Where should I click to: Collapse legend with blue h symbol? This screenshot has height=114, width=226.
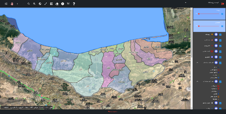[198, 63]
